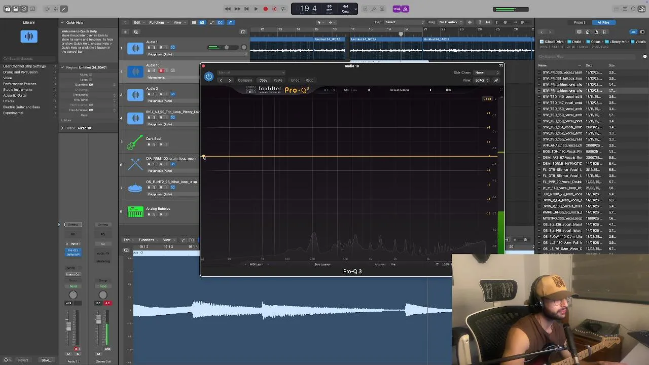Toggle input monitoring on Audio 2 track
The height and width of the screenshot is (365, 649).
[x=167, y=94]
